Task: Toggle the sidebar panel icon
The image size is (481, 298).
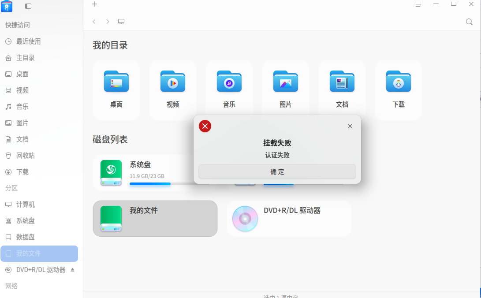Action: coord(28,6)
